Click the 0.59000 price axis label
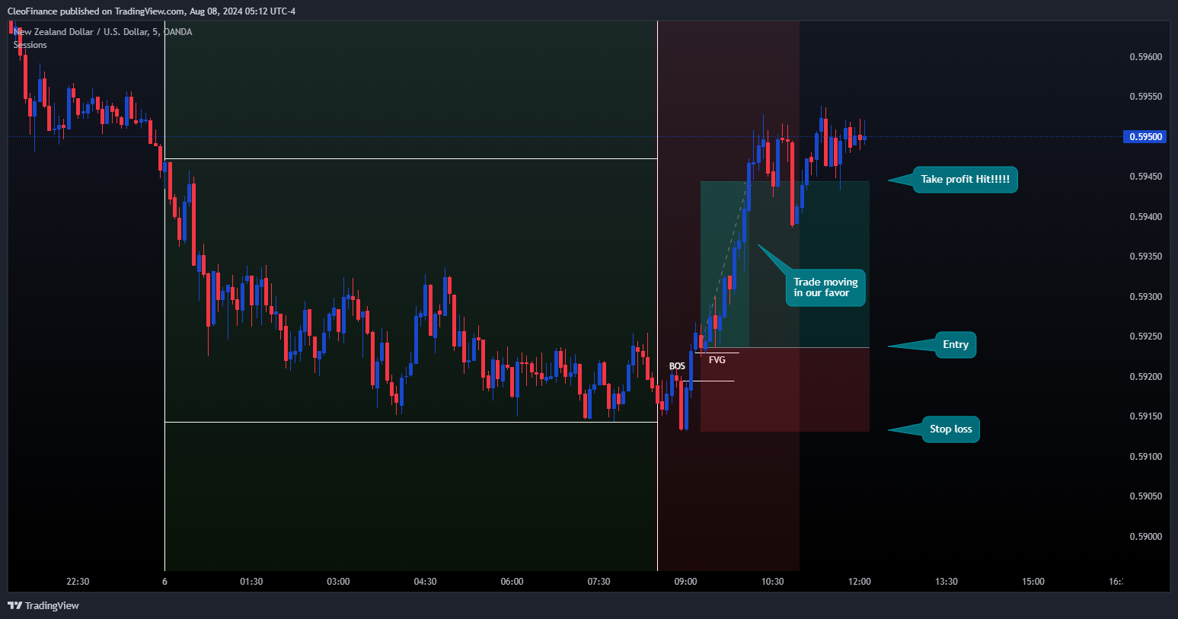The image size is (1178, 619). pos(1145,537)
